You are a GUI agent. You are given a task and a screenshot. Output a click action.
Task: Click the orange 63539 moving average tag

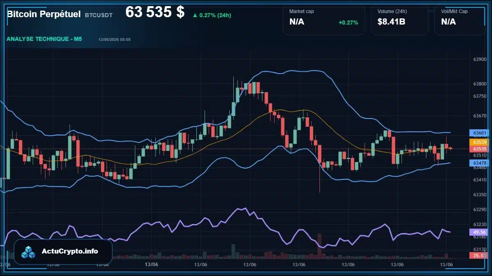[479, 142]
